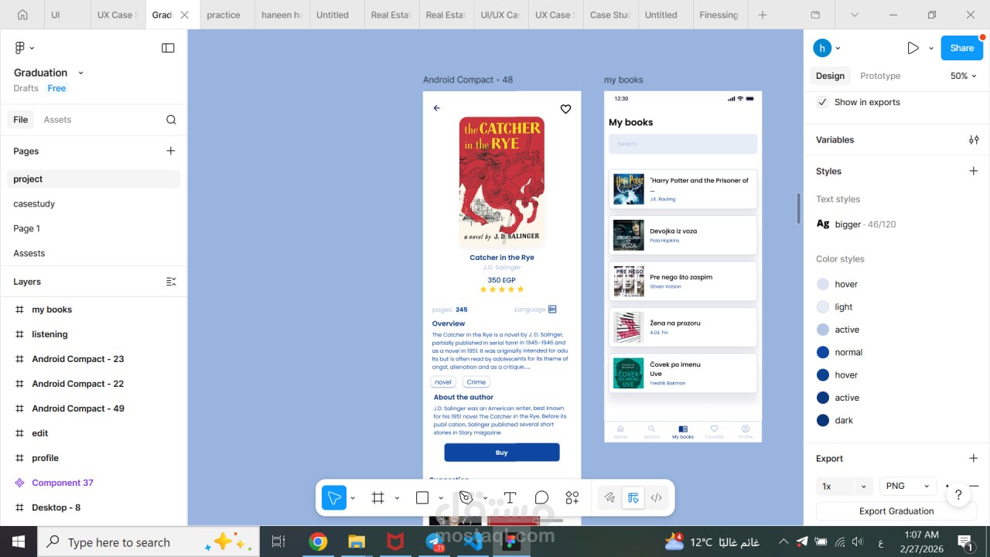The width and height of the screenshot is (990, 557).
Task: Select the Comment tool
Action: point(541,498)
